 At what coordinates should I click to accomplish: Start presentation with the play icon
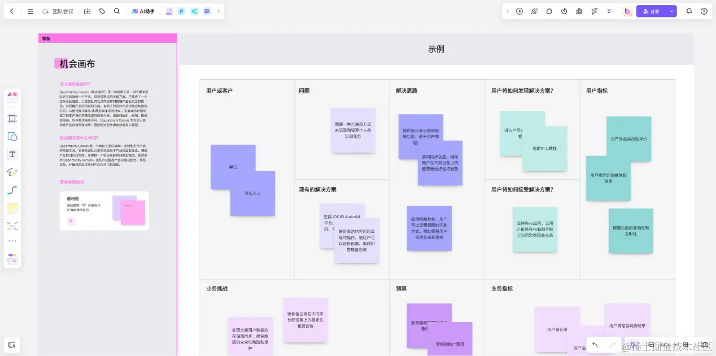519,11
